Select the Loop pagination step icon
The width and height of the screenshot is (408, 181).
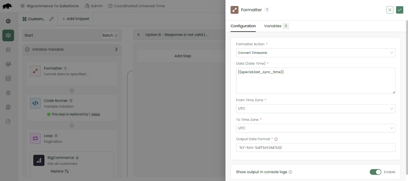(x=35, y=138)
